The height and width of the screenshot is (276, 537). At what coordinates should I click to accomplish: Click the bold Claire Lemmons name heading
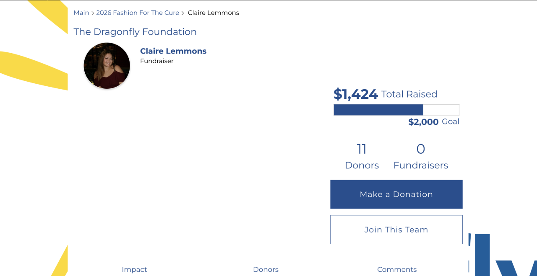(173, 51)
